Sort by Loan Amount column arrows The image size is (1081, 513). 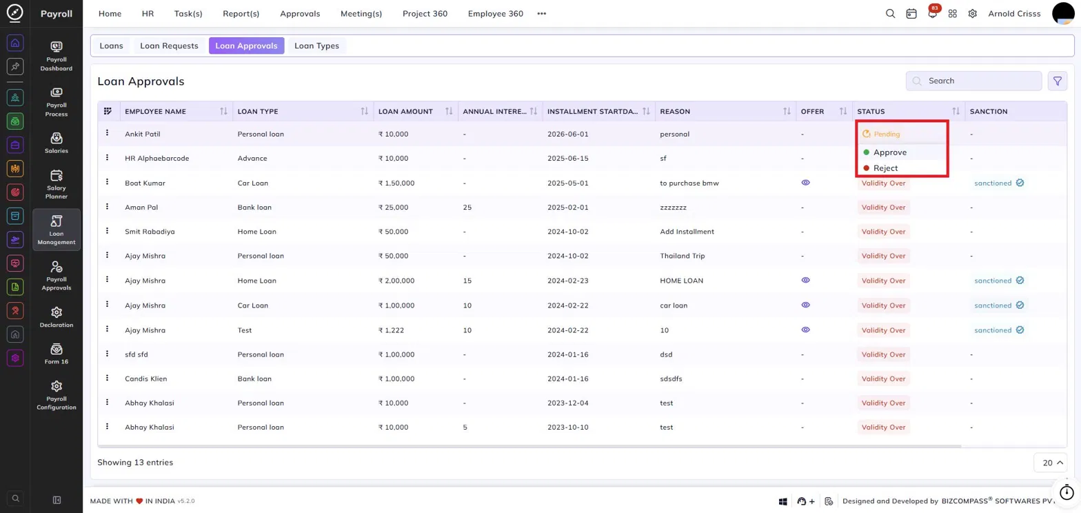[449, 112]
